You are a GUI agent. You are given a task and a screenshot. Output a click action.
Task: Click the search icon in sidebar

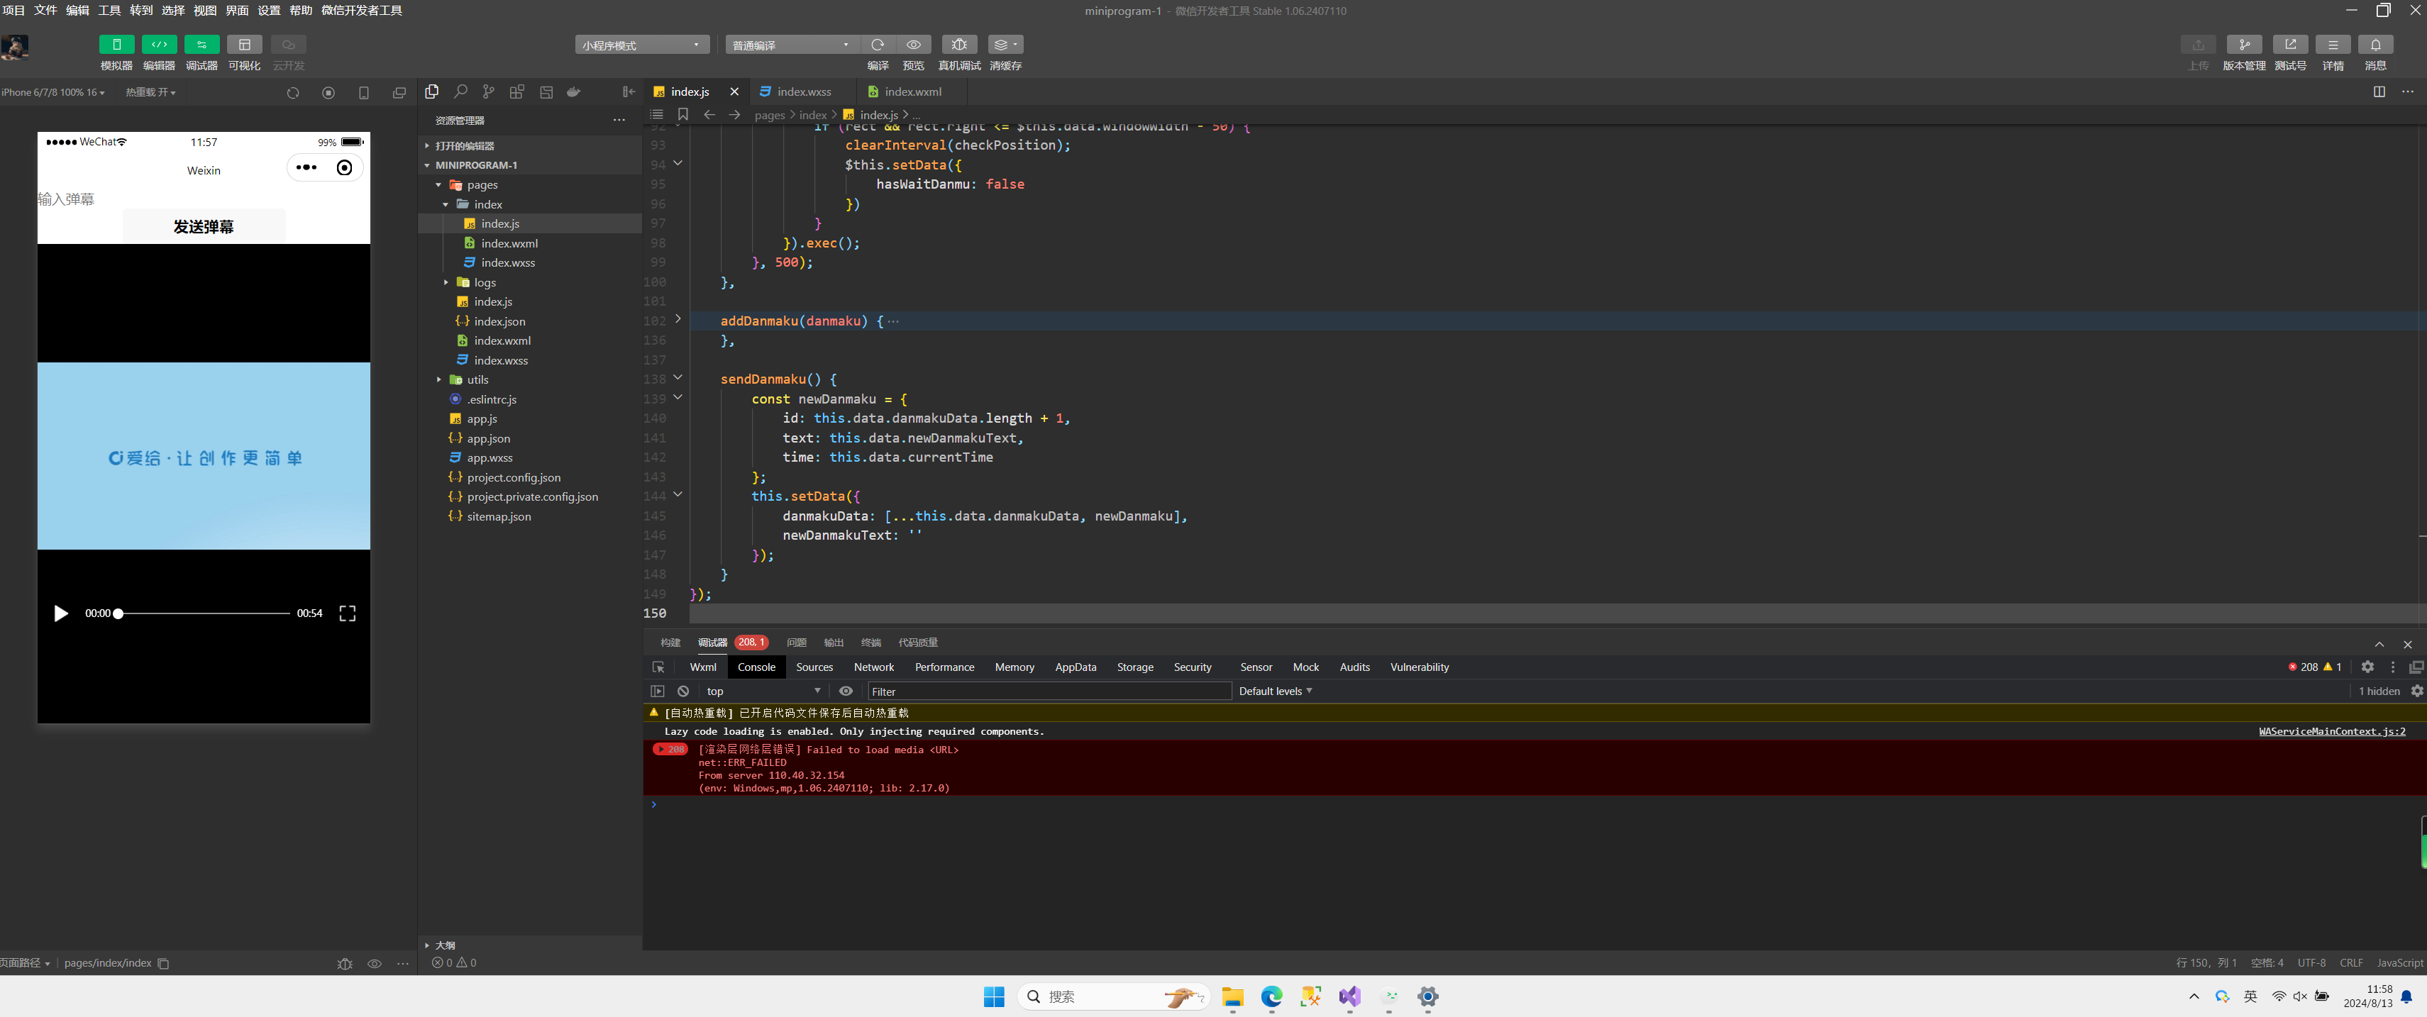pyautogui.click(x=460, y=91)
